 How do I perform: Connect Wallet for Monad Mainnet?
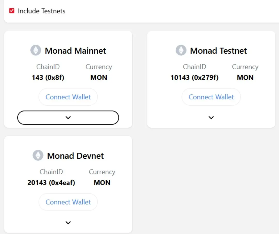tap(68, 97)
